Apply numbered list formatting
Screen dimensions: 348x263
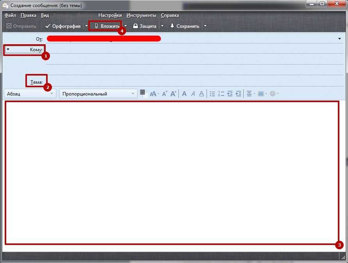221,94
